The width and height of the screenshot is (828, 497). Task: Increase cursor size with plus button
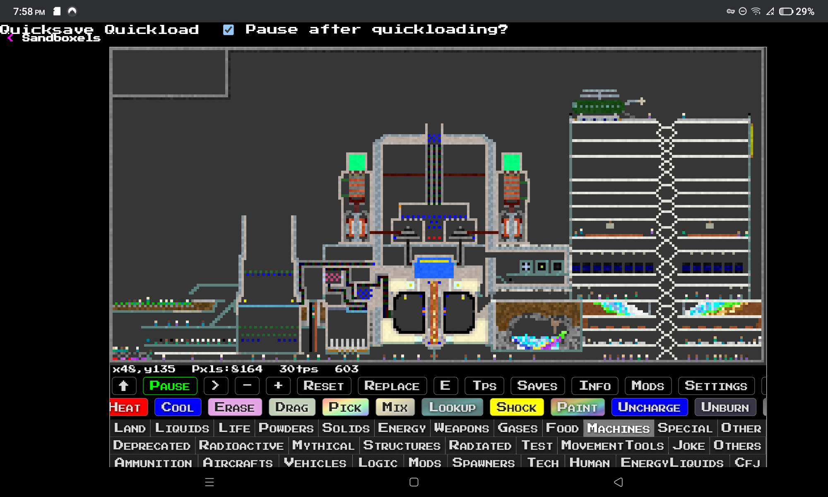pyautogui.click(x=278, y=386)
